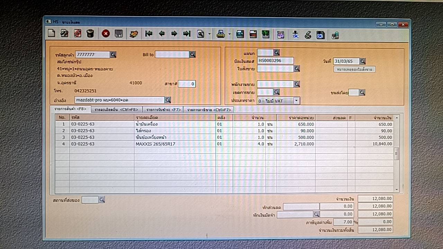Click the document OK toolbar icon

[320, 35]
